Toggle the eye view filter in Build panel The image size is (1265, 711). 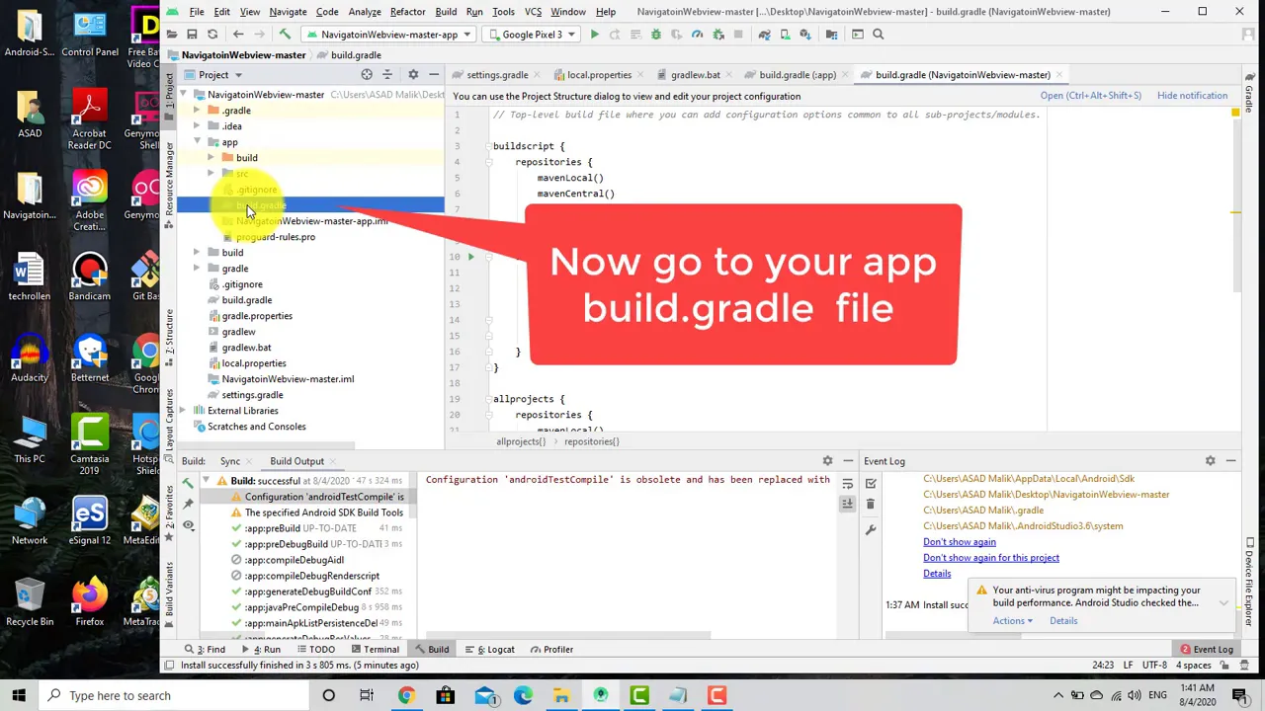[188, 525]
